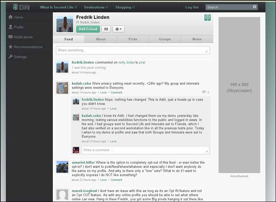Switch to the Picks tab
This screenshot has width=276, height=202.
[x=133, y=39]
